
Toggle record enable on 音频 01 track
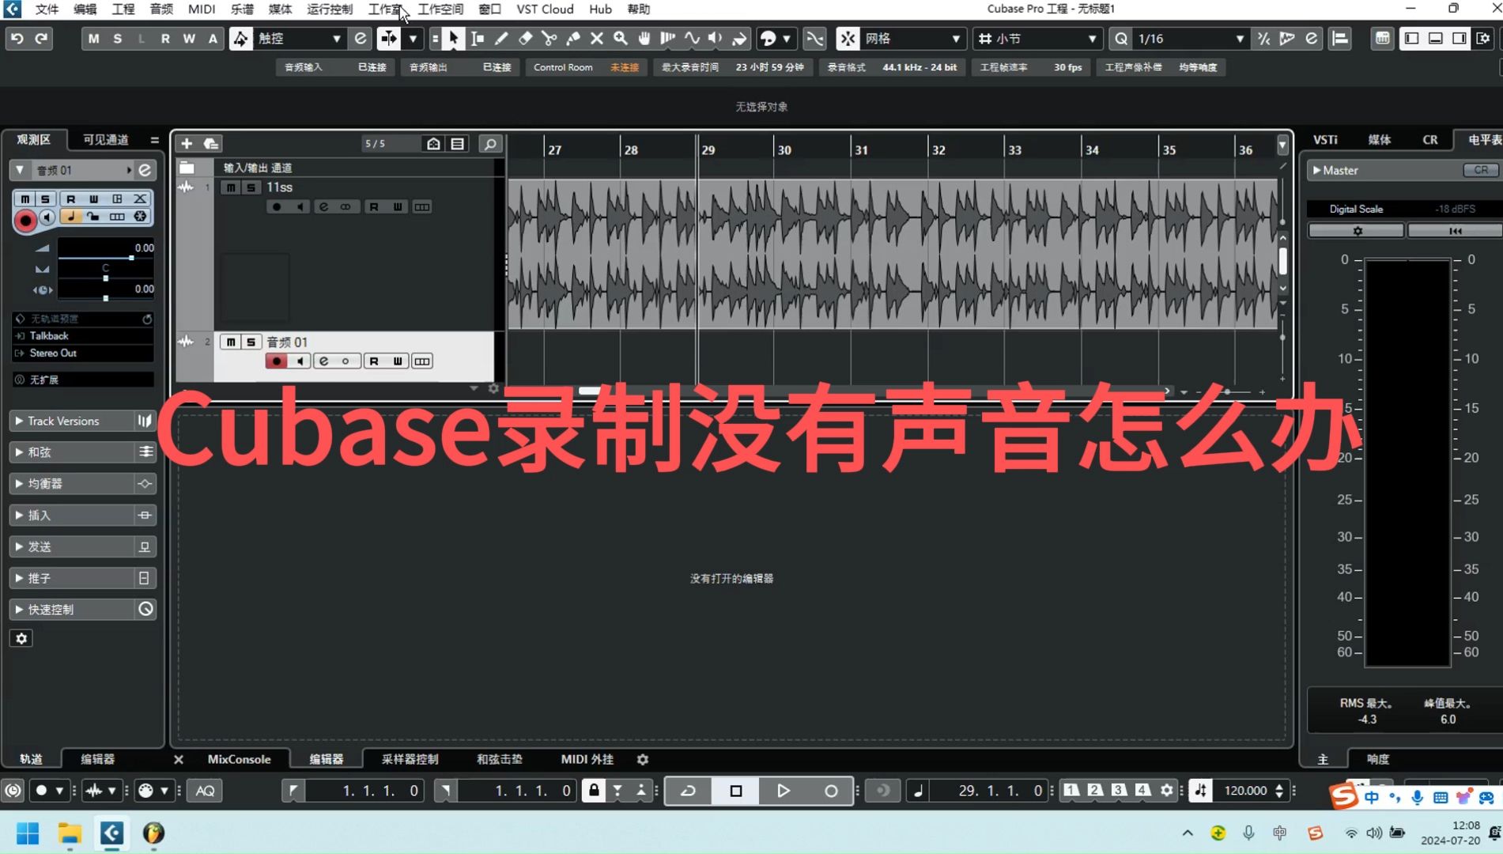click(x=276, y=361)
